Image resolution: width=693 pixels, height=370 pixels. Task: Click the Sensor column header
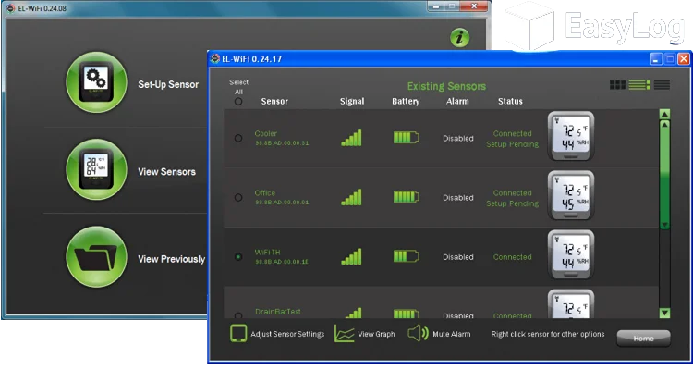274,102
